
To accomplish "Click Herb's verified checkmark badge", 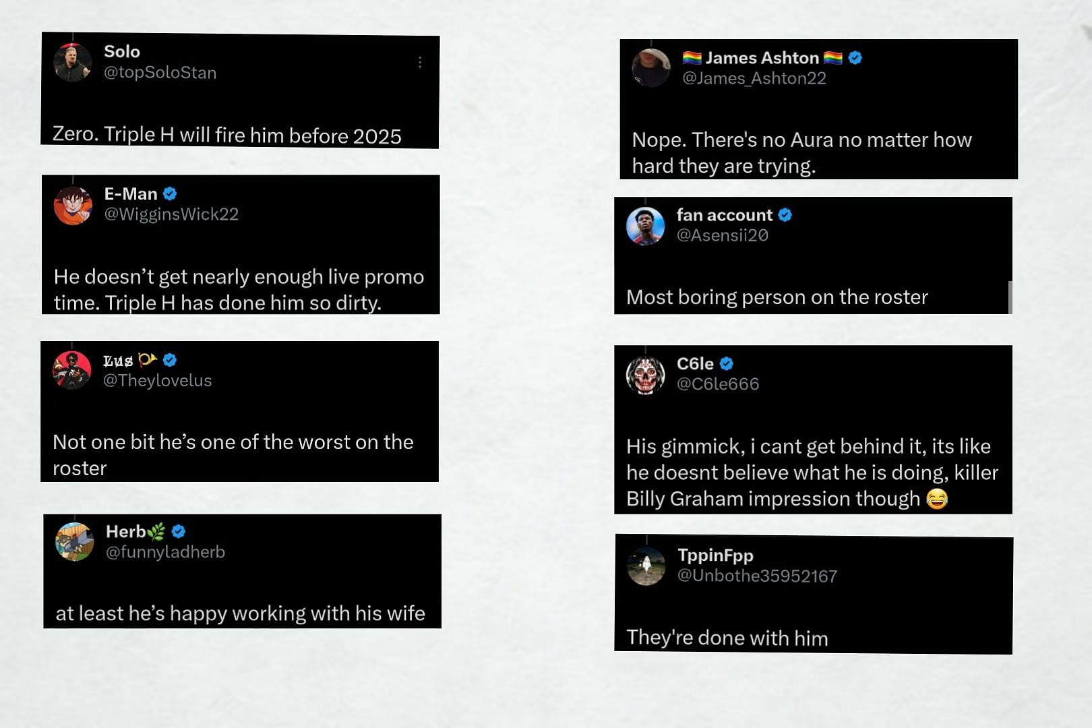I will point(179,531).
